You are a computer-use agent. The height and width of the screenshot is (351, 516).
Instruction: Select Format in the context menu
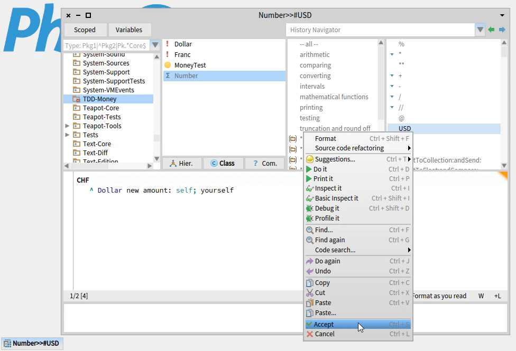tap(358, 139)
